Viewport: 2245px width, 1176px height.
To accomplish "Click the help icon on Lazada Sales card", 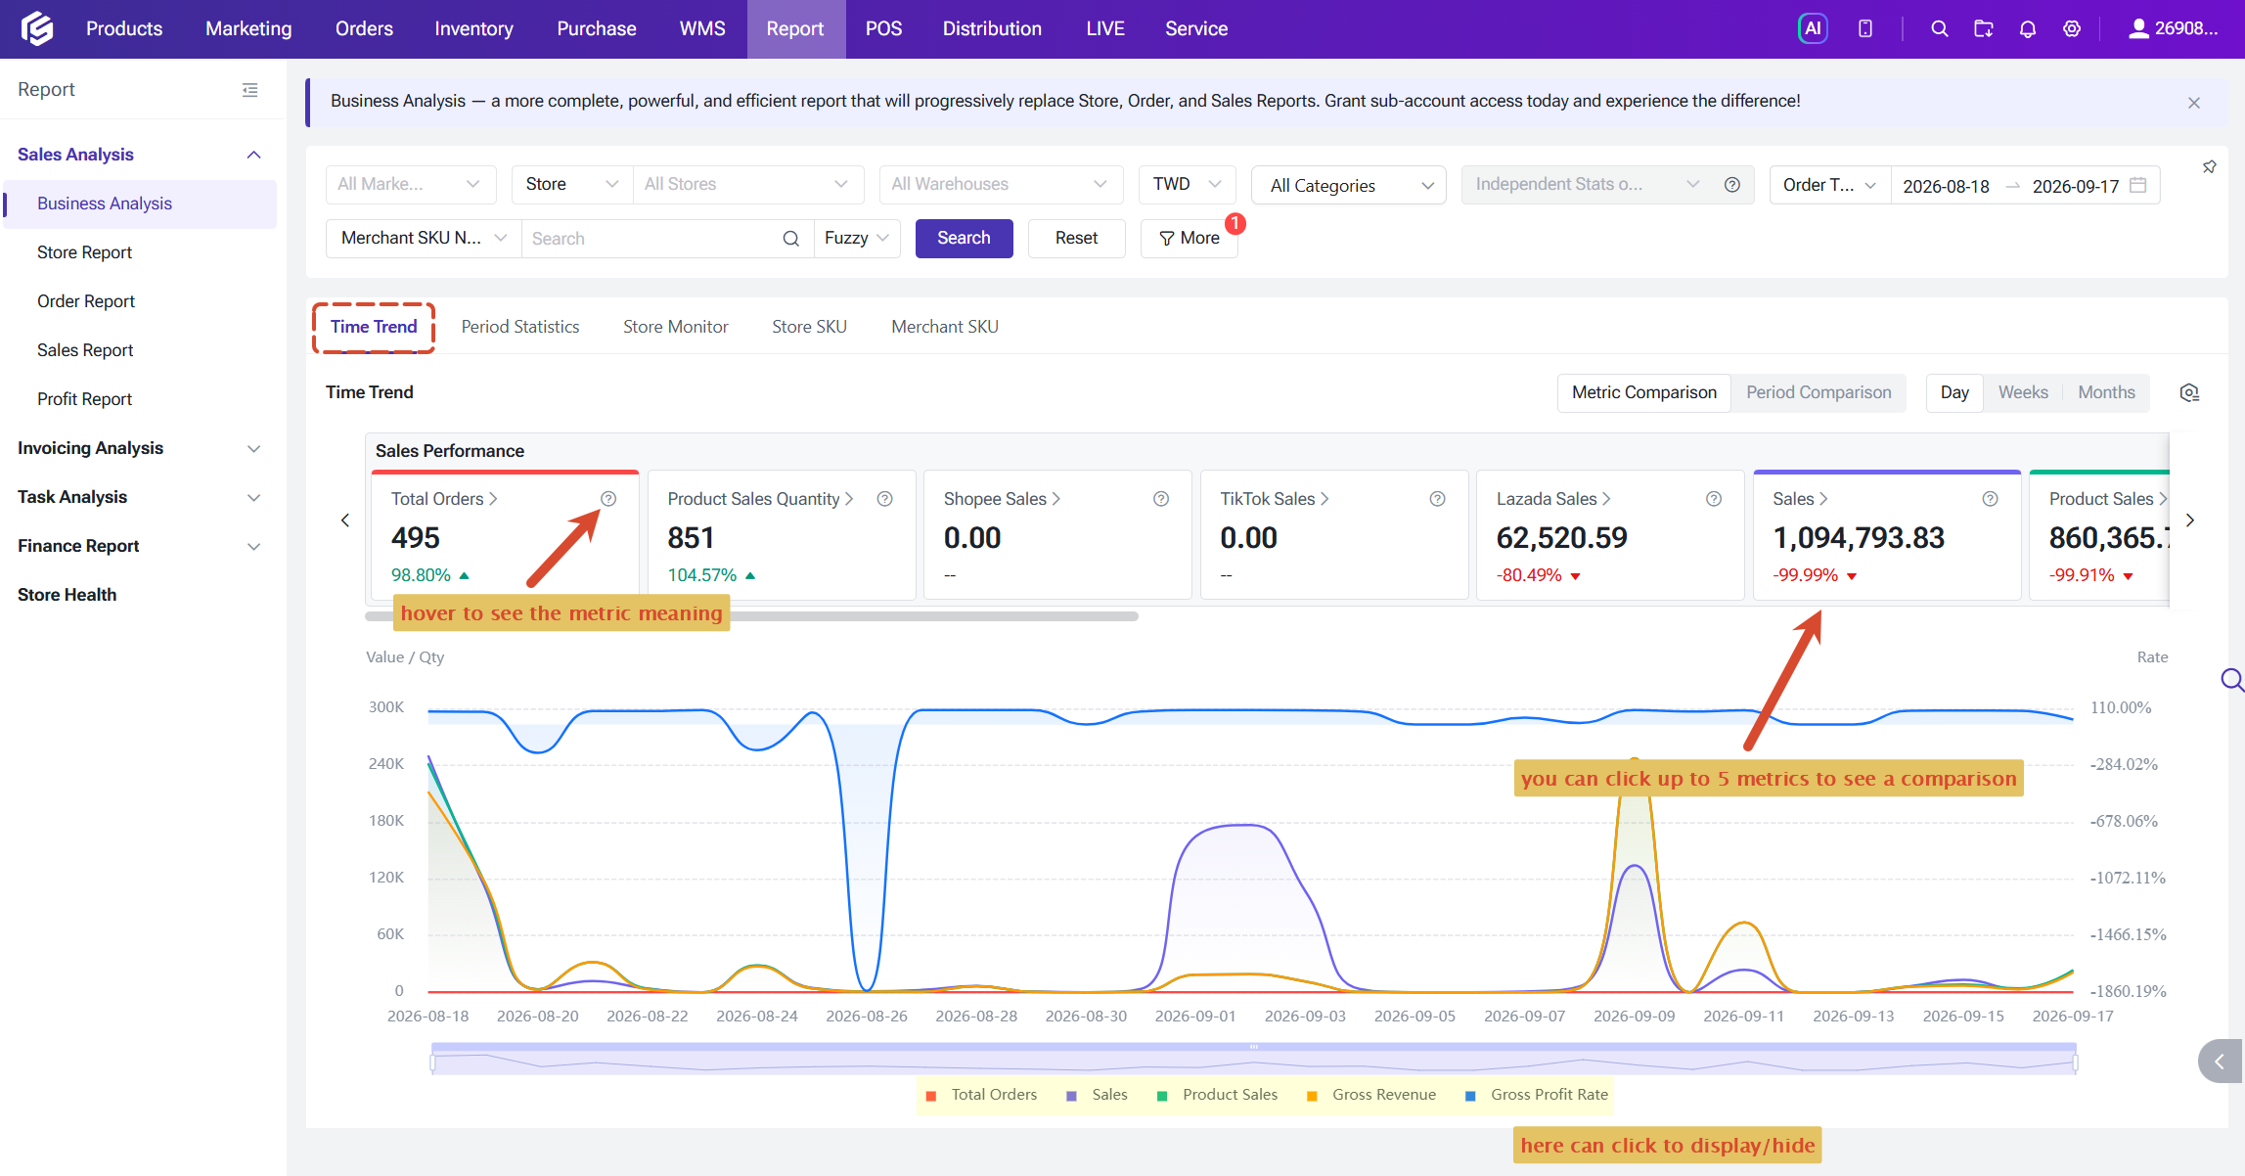I will 1714,499.
